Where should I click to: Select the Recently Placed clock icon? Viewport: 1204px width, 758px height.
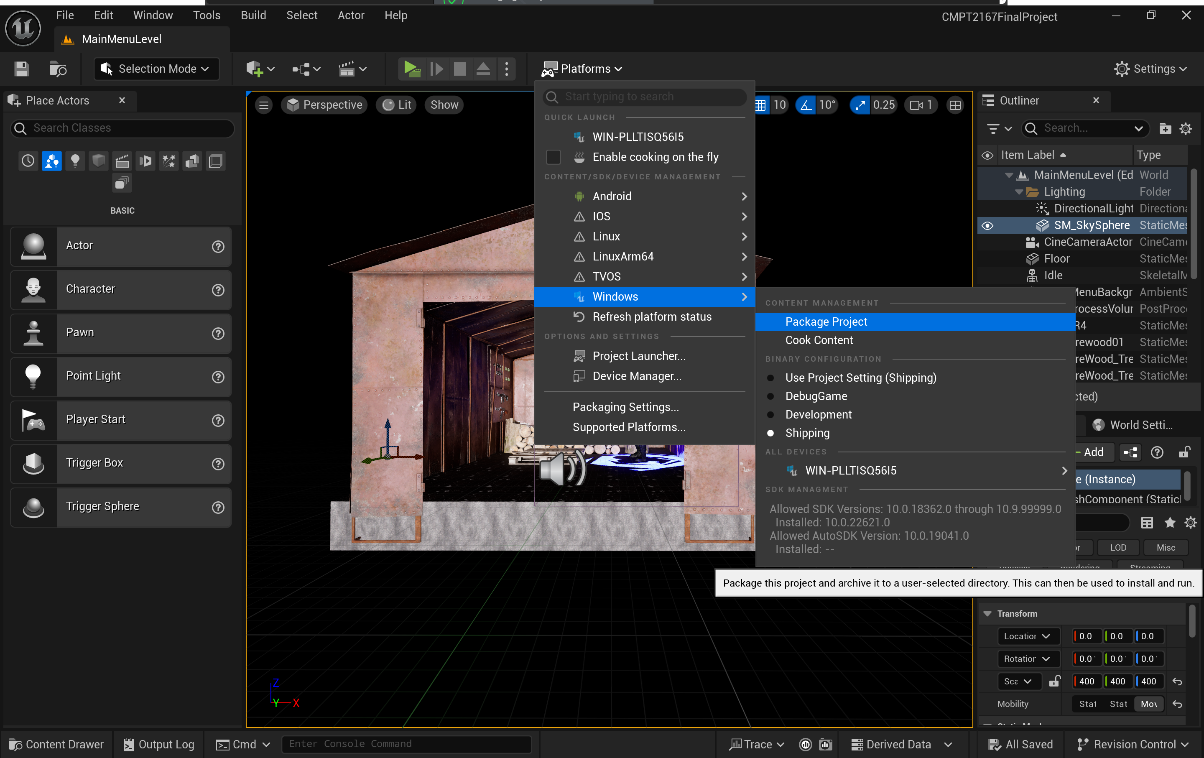coord(28,161)
